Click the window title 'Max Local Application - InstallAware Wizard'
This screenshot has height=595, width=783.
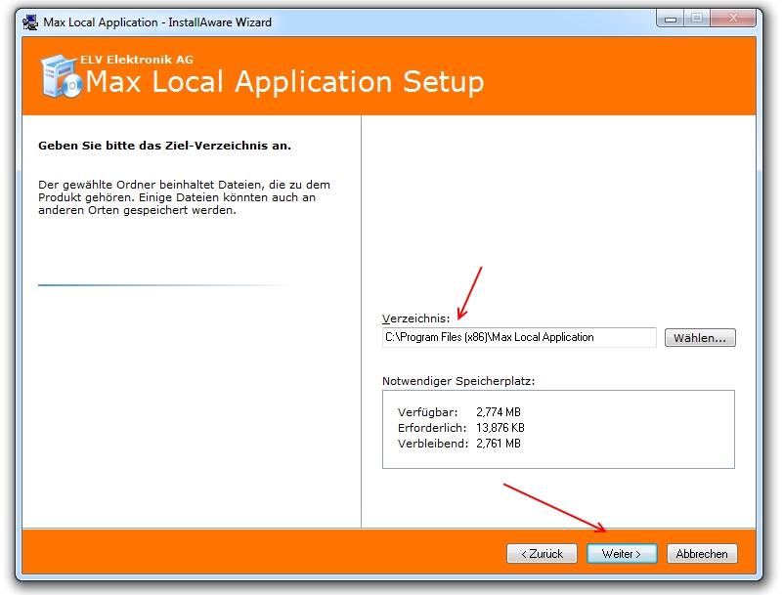[x=157, y=21]
